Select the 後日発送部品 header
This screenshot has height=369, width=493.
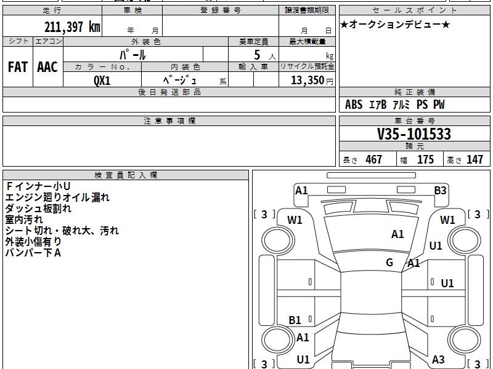(169, 92)
